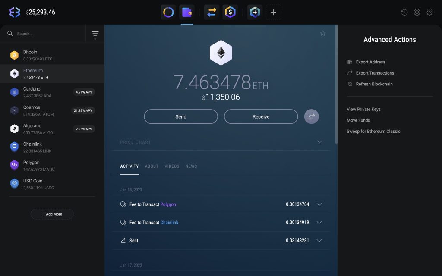The height and width of the screenshot is (276, 442).
Task: Click the Jan 18, 2023 date header
Action: click(x=131, y=190)
